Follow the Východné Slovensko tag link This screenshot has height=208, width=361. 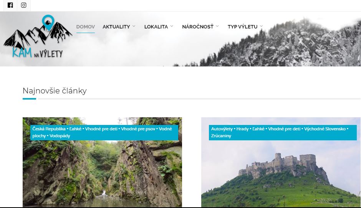click(x=325, y=129)
